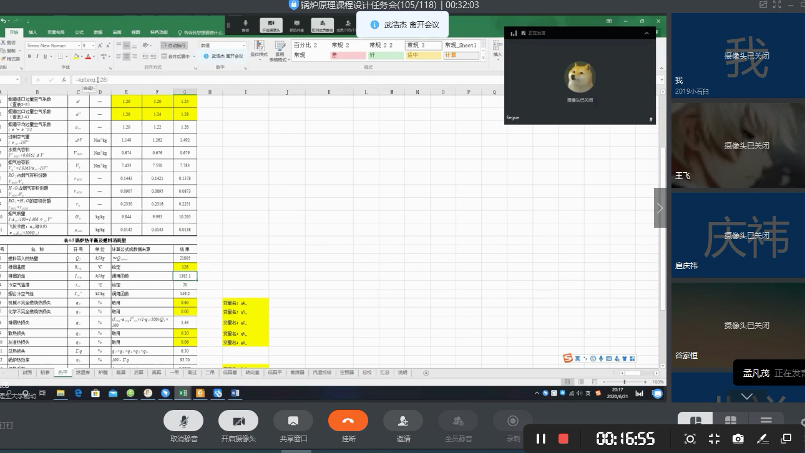Open Excel icon on Windows taskbar
Viewport: 805px width, 453px height.
click(x=183, y=393)
